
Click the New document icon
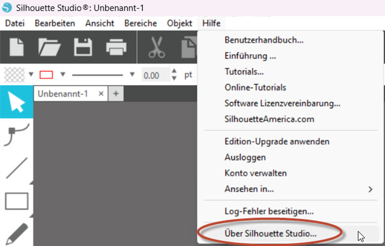coord(17,47)
